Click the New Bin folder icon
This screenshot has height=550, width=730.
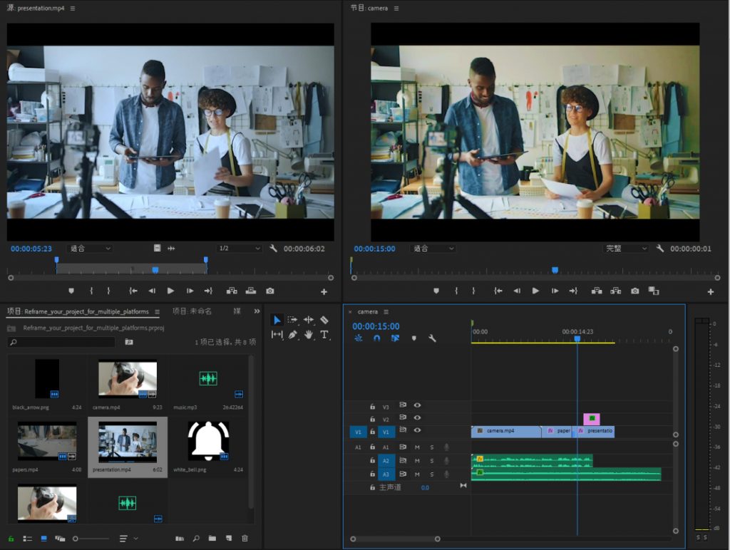[x=212, y=539]
